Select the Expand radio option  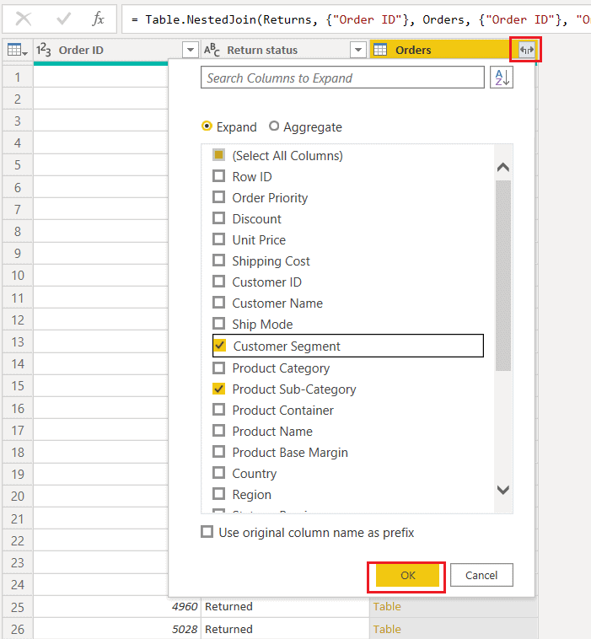coord(207,126)
